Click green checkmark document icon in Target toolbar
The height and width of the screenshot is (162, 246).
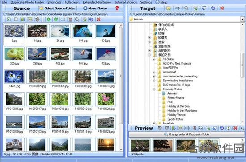pyautogui.click(x=195, y=8)
